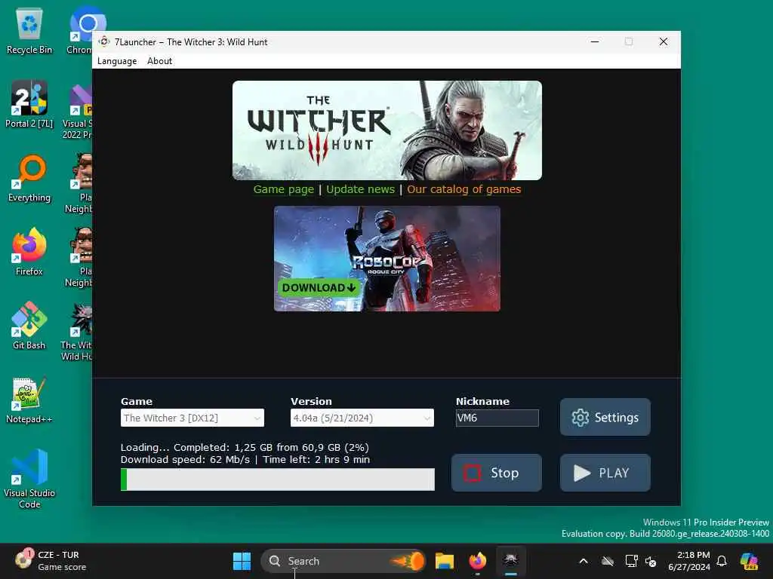This screenshot has width=773, height=579.
Task: Click the 7Launcher title bar icon
Action: point(103,42)
